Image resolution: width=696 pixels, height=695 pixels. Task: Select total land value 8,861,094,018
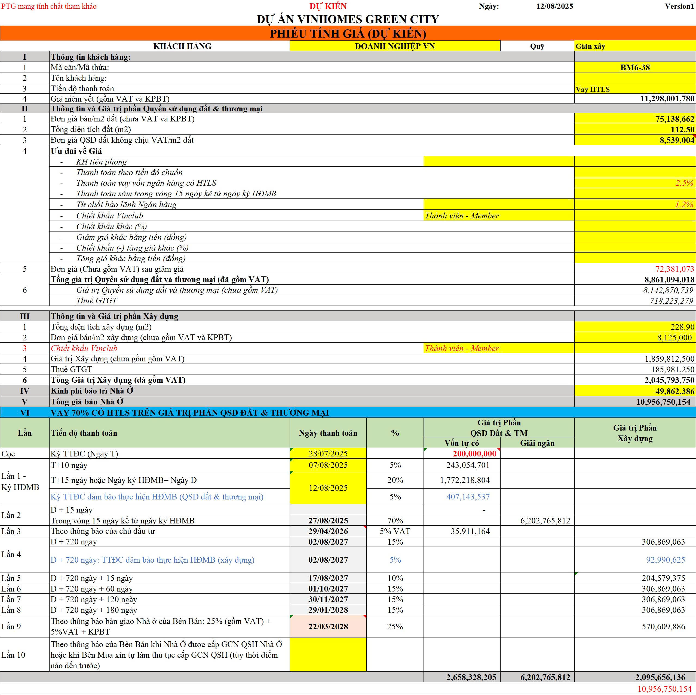[x=669, y=280]
